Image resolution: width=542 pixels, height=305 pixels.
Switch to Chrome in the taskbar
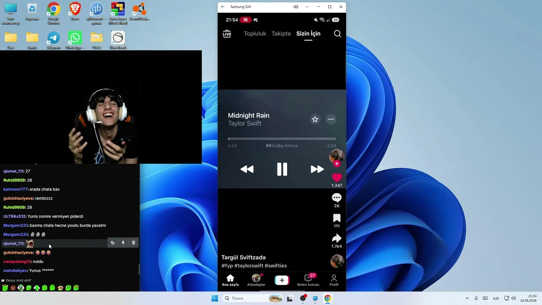tap(327, 298)
